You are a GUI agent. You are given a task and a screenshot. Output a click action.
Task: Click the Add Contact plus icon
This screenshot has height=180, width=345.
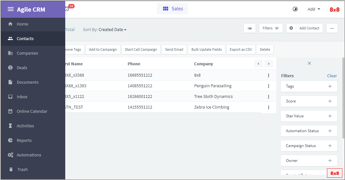point(291,28)
